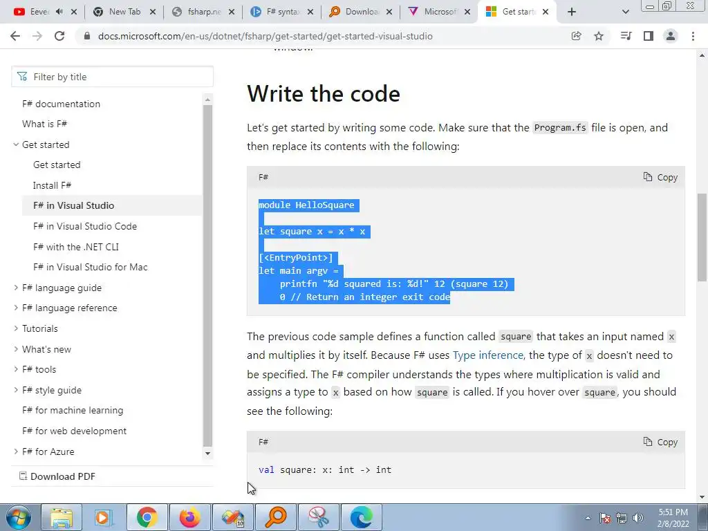Image resolution: width=708 pixels, height=531 pixels.
Task: Expand the F# style guide section
Action: 16,390
